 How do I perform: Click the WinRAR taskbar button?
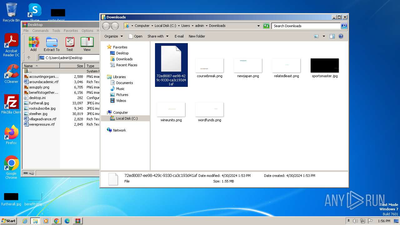(77, 221)
